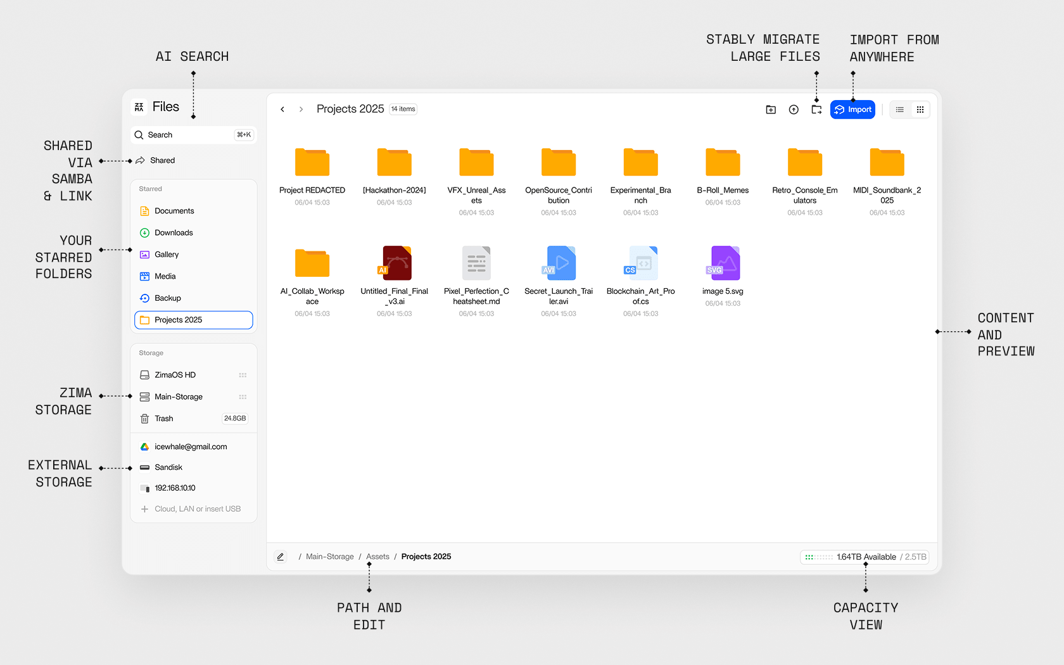Go back with the left chevron
Image resolution: width=1064 pixels, height=665 pixels.
tap(282, 110)
